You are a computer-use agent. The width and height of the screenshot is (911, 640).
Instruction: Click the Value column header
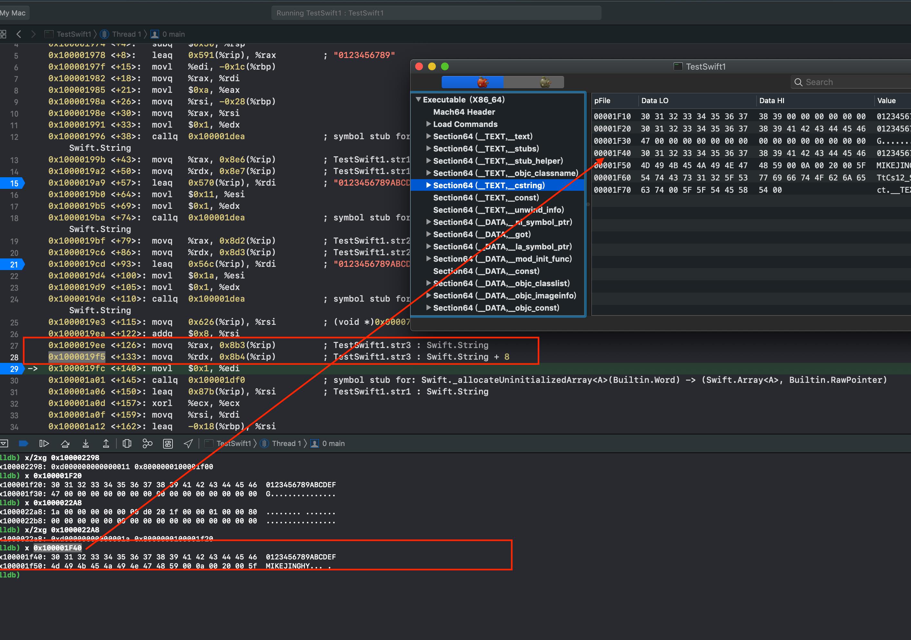click(893, 101)
